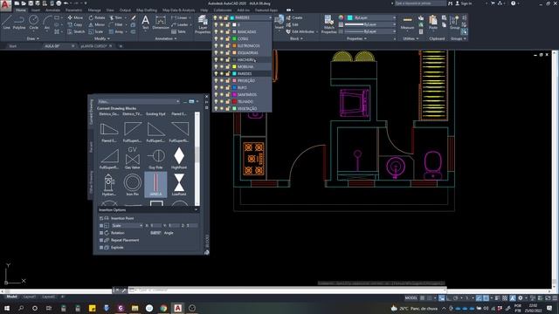This screenshot has width=559, height=314.
Task: Open the Output ribbon tab
Action: click(x=125, y=10)
